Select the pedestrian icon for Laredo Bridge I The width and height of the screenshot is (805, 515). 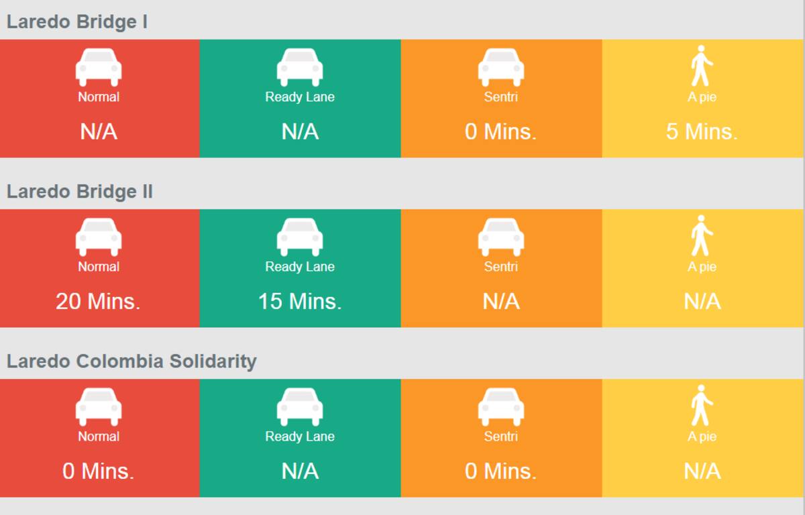(x=702, y=66)
